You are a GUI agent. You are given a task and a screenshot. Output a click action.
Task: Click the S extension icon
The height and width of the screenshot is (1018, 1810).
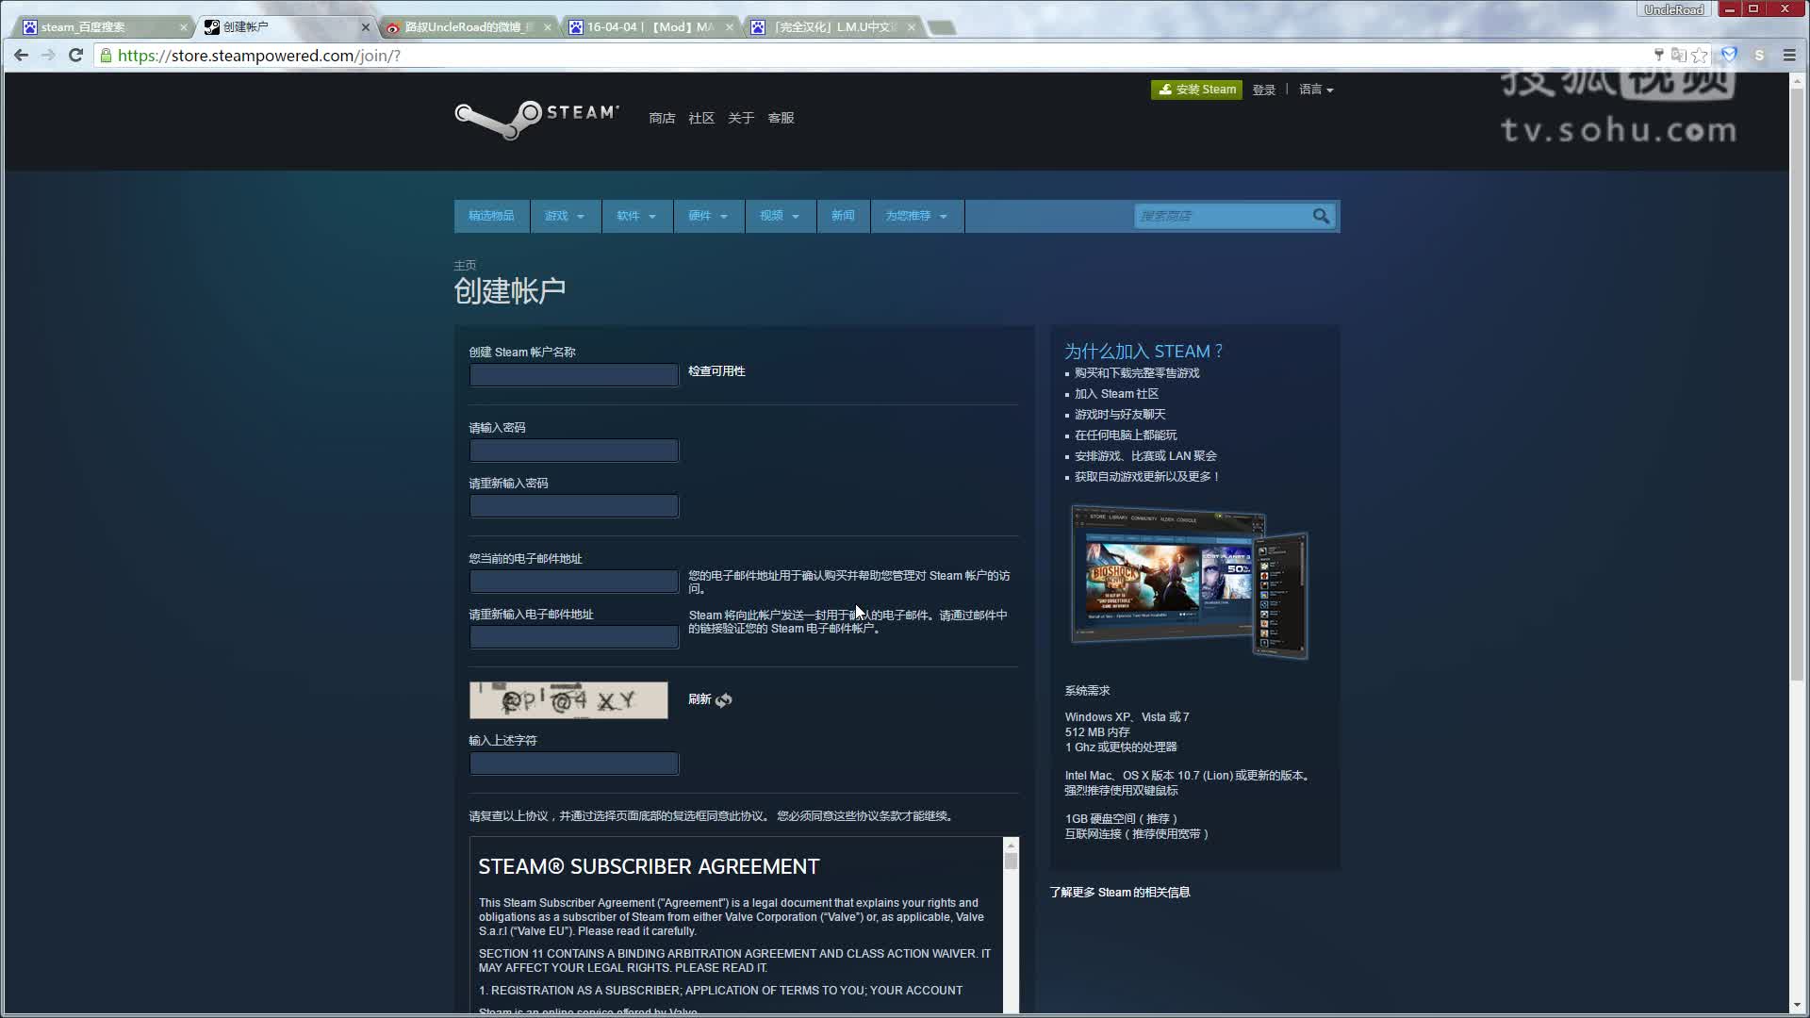coord(1759,56)
